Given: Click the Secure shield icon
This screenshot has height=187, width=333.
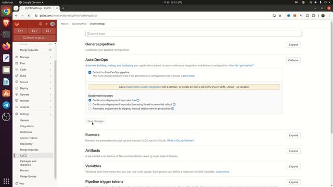Looking at the screenshot, I should pyautogui.click(x=17, y=82).
